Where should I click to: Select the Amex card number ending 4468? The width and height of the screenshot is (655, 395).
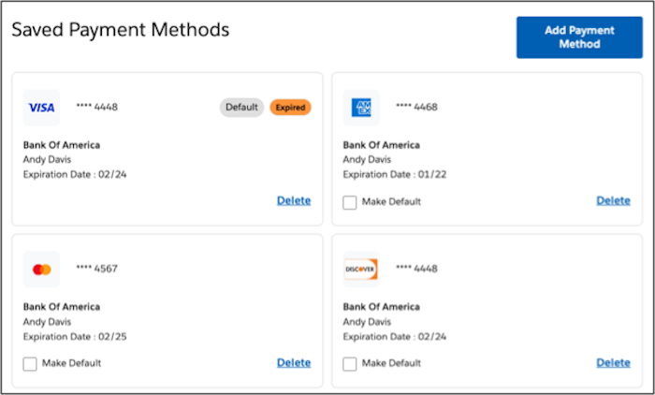[416, 108]
